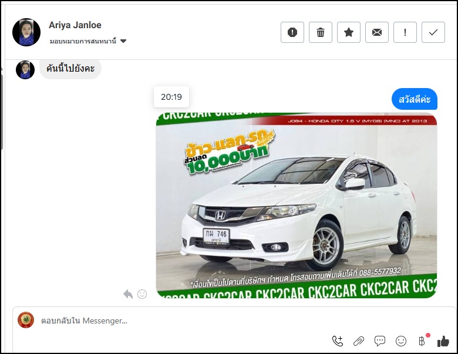Select the มอบหมายการสนทนานี้ label
This screenshot has width=458, height=354.
(x=83, y=41)
